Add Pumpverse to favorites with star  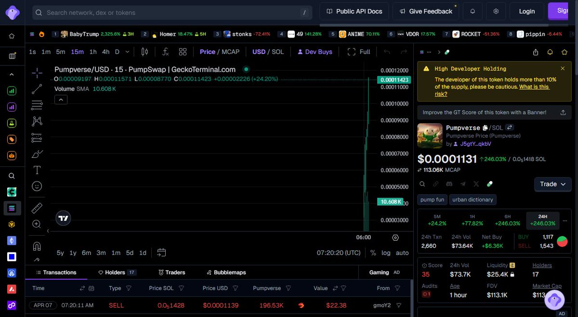pos(564,52)
